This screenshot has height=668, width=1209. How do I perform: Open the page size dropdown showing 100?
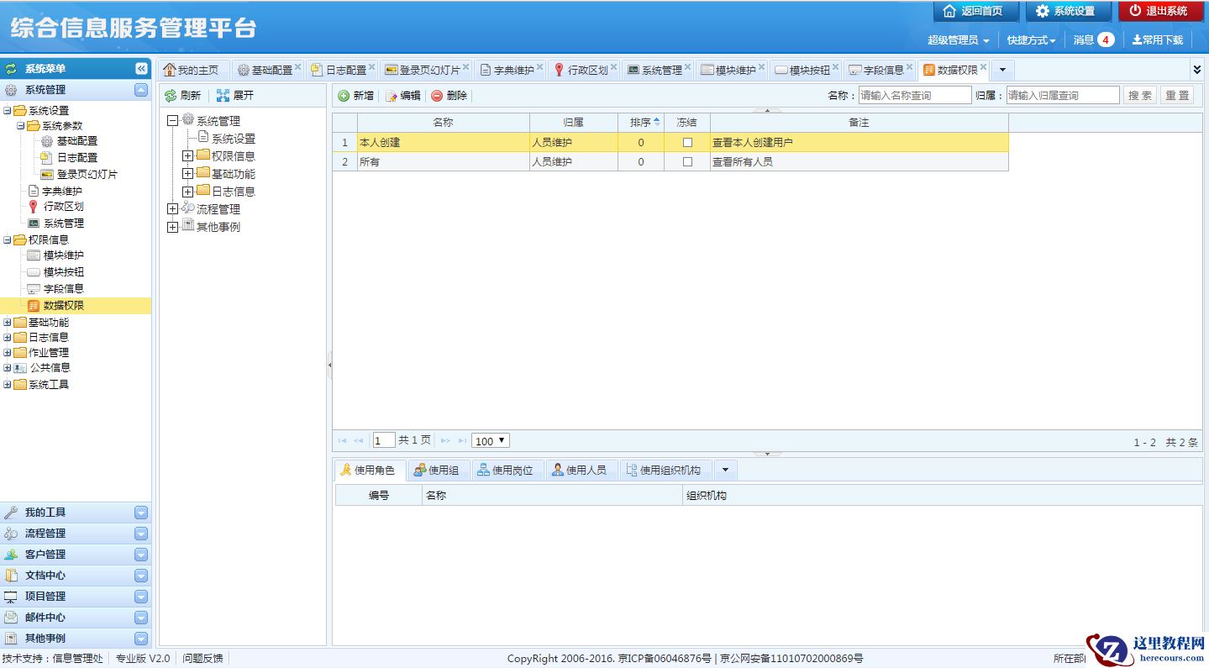tap(491, 440)
